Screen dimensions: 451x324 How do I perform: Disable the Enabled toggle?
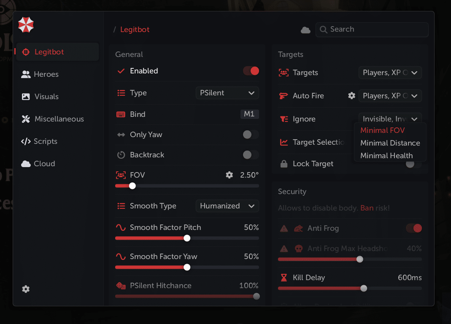pos(251,71)
